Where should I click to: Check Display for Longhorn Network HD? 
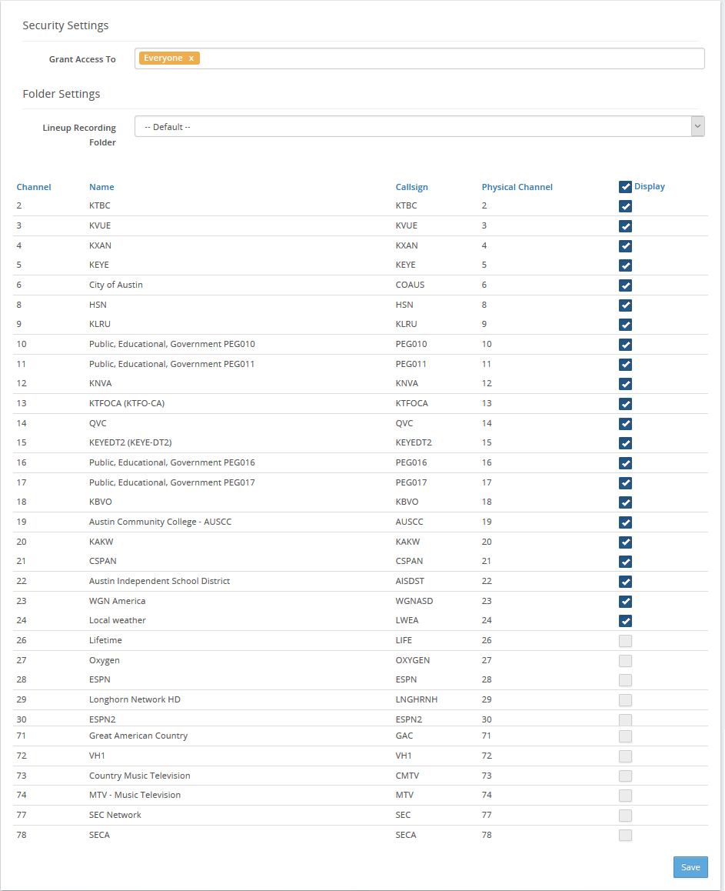click(x=625, y=700)
